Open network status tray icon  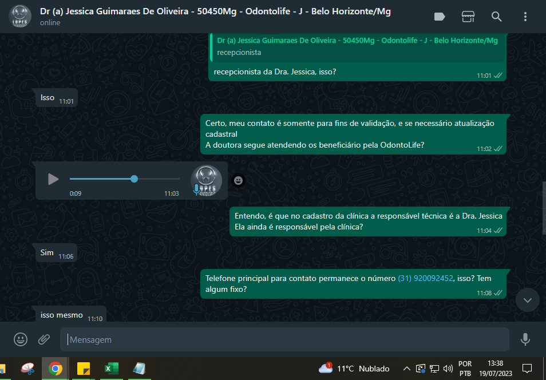(x=434, y=369)
